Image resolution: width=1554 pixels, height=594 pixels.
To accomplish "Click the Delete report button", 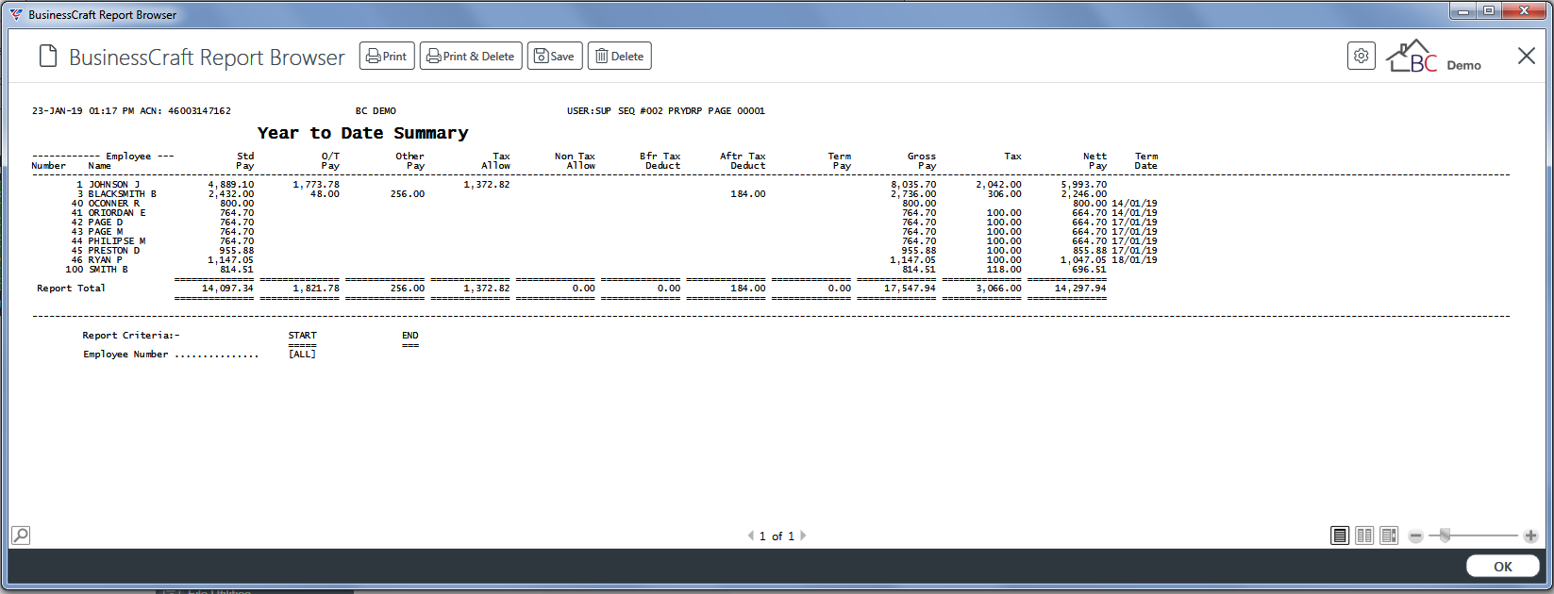I will 620,56.
